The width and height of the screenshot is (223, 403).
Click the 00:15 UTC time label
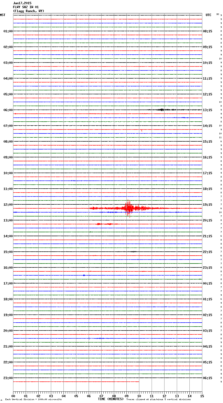[208, 283]
